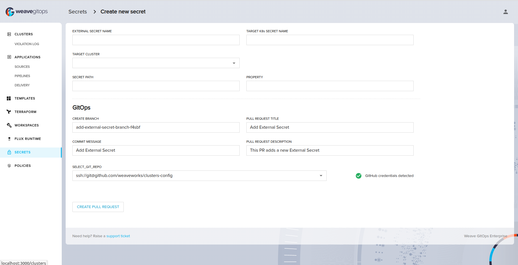The height and width of the screenshot is (265, 518).
Task: Open Delivery page
Action: (22, 85)
